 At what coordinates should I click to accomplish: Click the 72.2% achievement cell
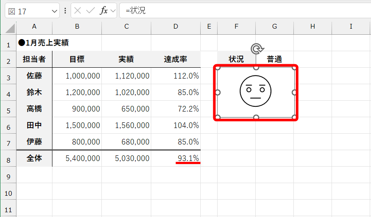click(176, 109)
